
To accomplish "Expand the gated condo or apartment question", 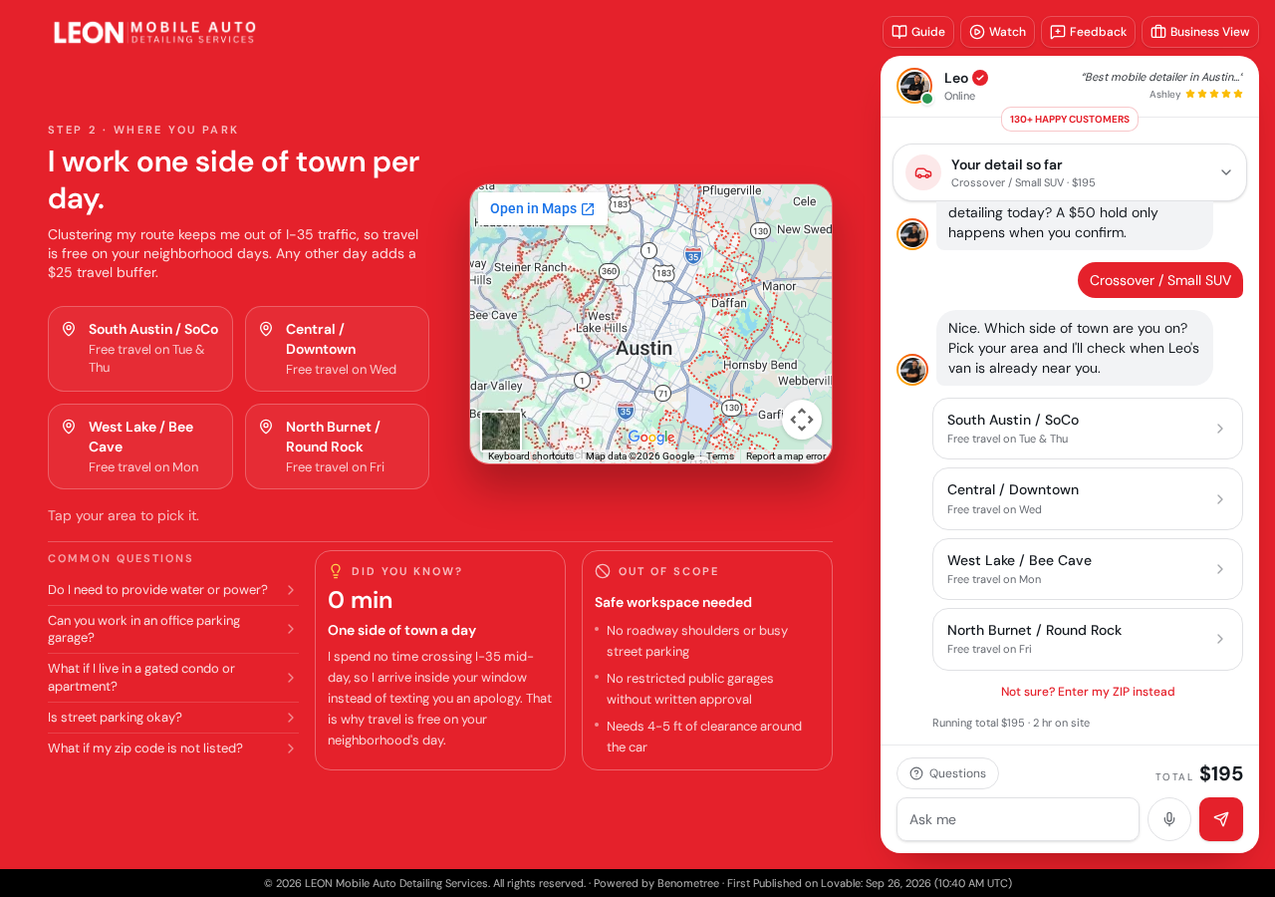I will coord(173,678).
